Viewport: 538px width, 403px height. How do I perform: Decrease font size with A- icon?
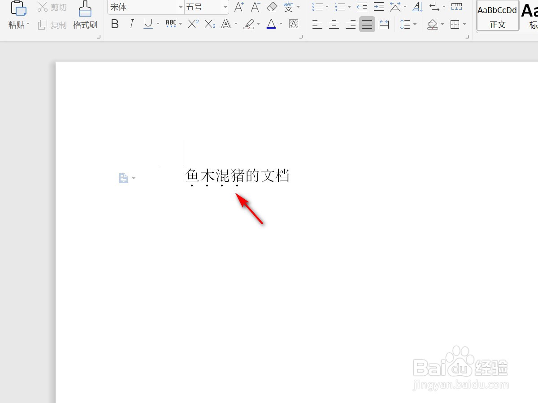(x=256, y=7)
